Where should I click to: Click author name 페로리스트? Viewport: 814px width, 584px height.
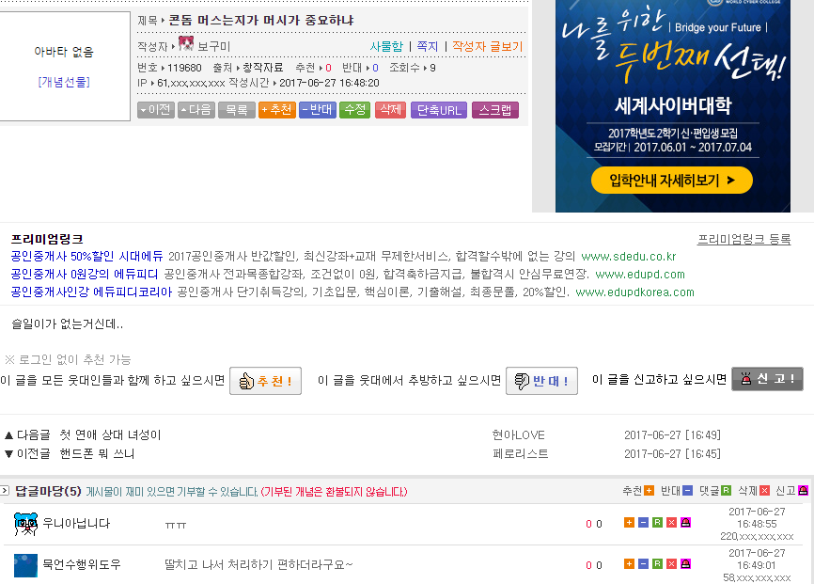[520, 453]
